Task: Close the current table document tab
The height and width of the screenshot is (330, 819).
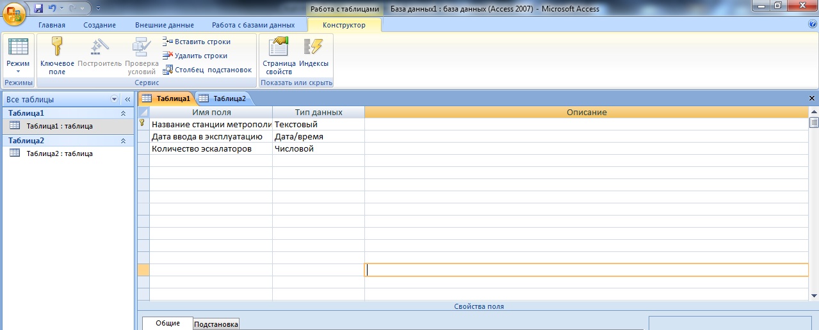Action: click(x=812, y=99)
